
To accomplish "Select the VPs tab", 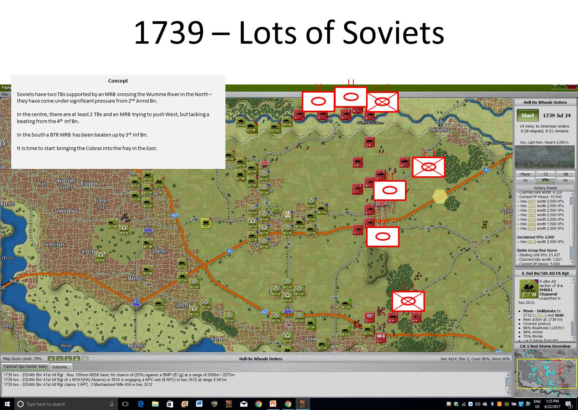I will [x=546, y=180].
